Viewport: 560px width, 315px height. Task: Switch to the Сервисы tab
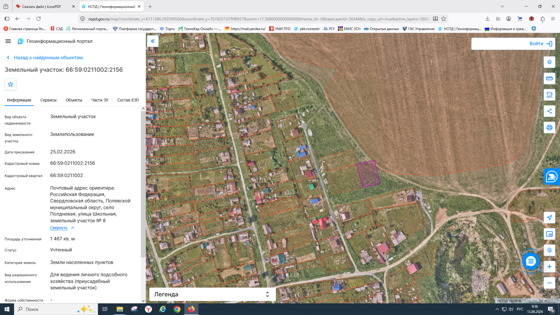pyautogui.click(x=48, y=100)
